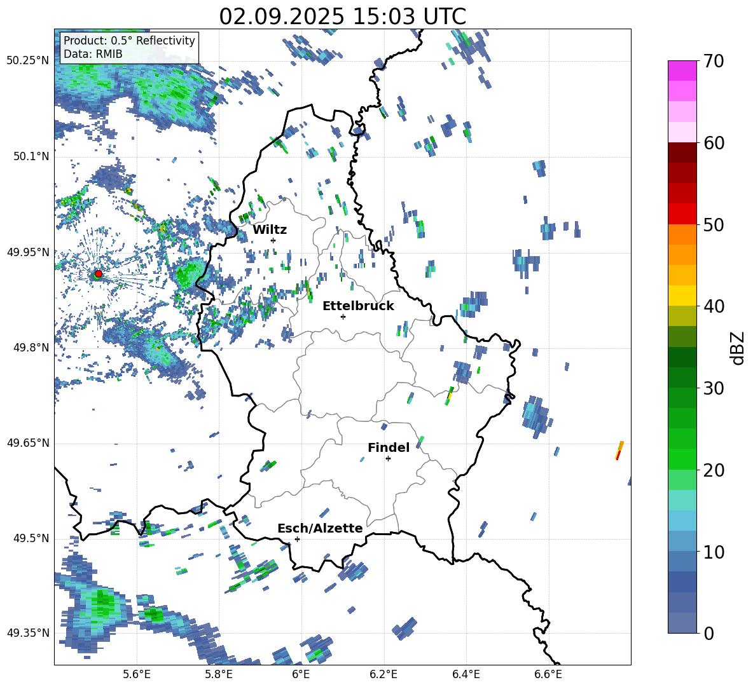Click the 60 tick on the colorbar

tap(714, 143)
